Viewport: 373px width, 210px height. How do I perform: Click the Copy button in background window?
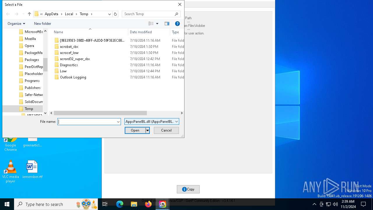click(x=188, y=189)
